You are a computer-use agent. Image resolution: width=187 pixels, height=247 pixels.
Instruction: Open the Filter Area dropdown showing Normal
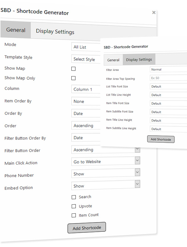pos(168,69)
